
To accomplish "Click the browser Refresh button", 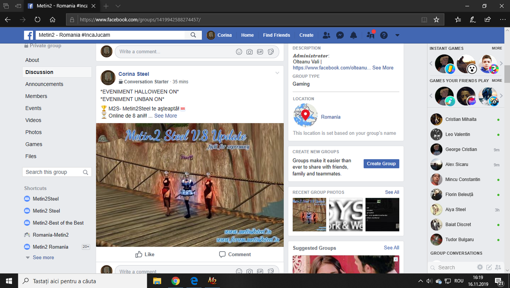I will coord(37,20).
